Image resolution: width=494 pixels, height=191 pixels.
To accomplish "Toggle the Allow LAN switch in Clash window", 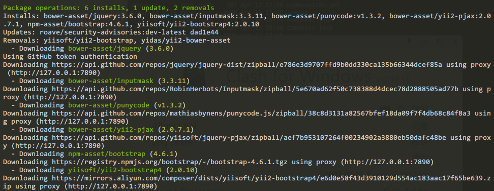I will [x=420, y=126].
